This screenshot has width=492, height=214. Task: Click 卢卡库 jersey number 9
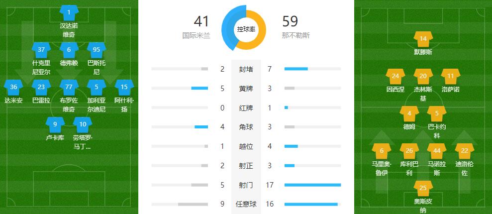click(x=55, y=124)
